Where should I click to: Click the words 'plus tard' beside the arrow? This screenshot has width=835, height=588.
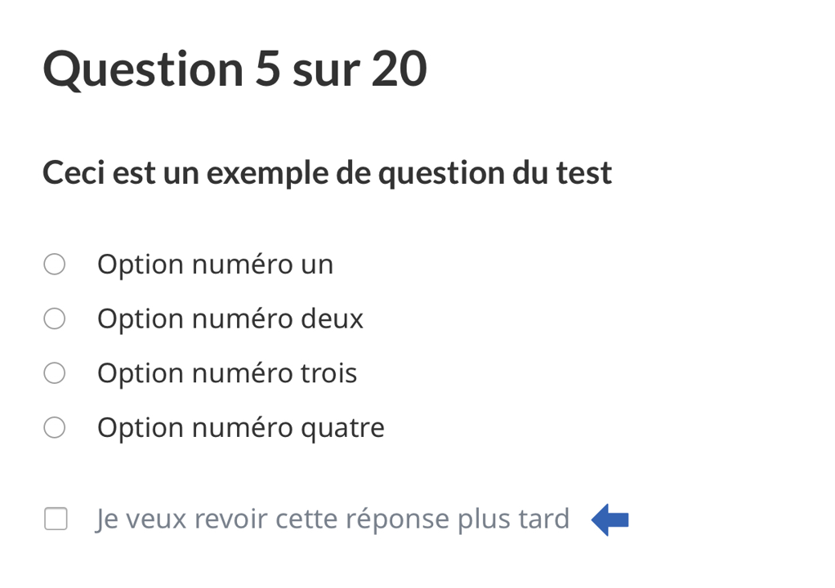tap(513, 519)
